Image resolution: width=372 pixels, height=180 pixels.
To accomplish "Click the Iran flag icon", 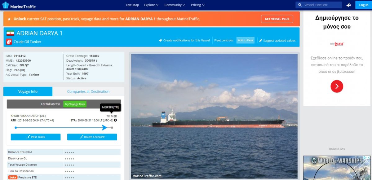I will pyautogui.click(x=10, y=33).
